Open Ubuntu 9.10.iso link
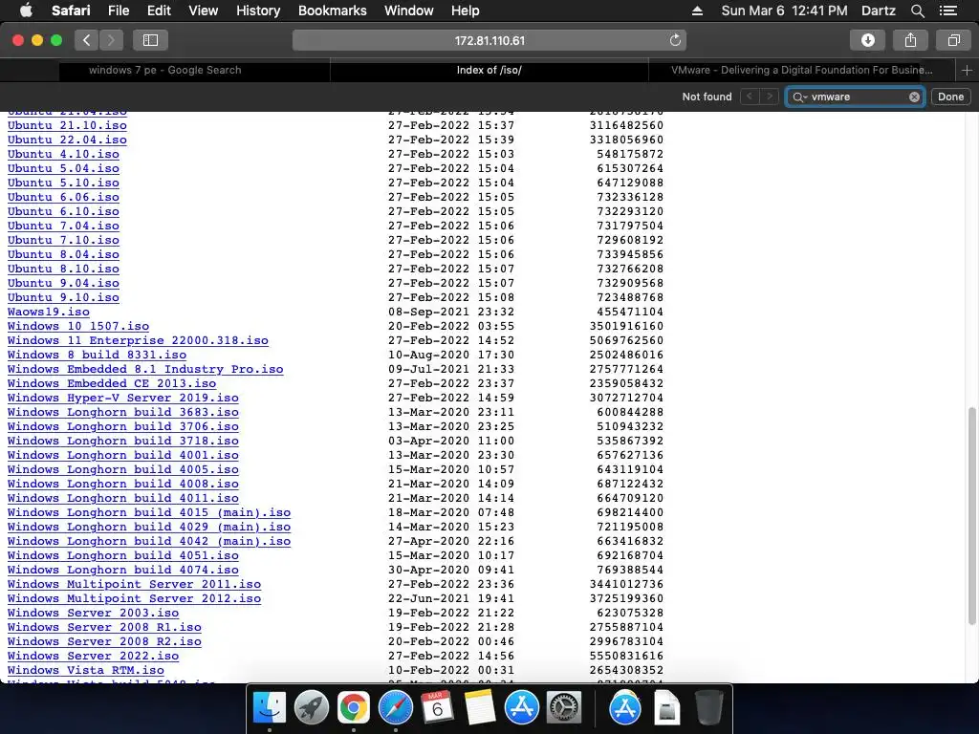The image size is (979, 734). pos(63,297)
